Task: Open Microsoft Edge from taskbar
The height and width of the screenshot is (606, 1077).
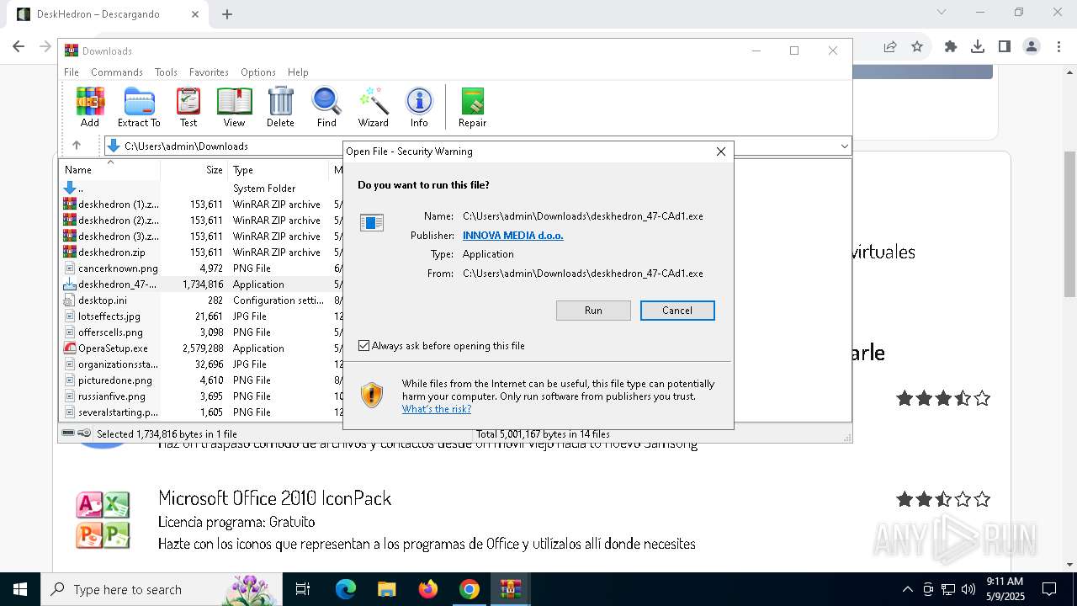Action: (x=346, y=589)
